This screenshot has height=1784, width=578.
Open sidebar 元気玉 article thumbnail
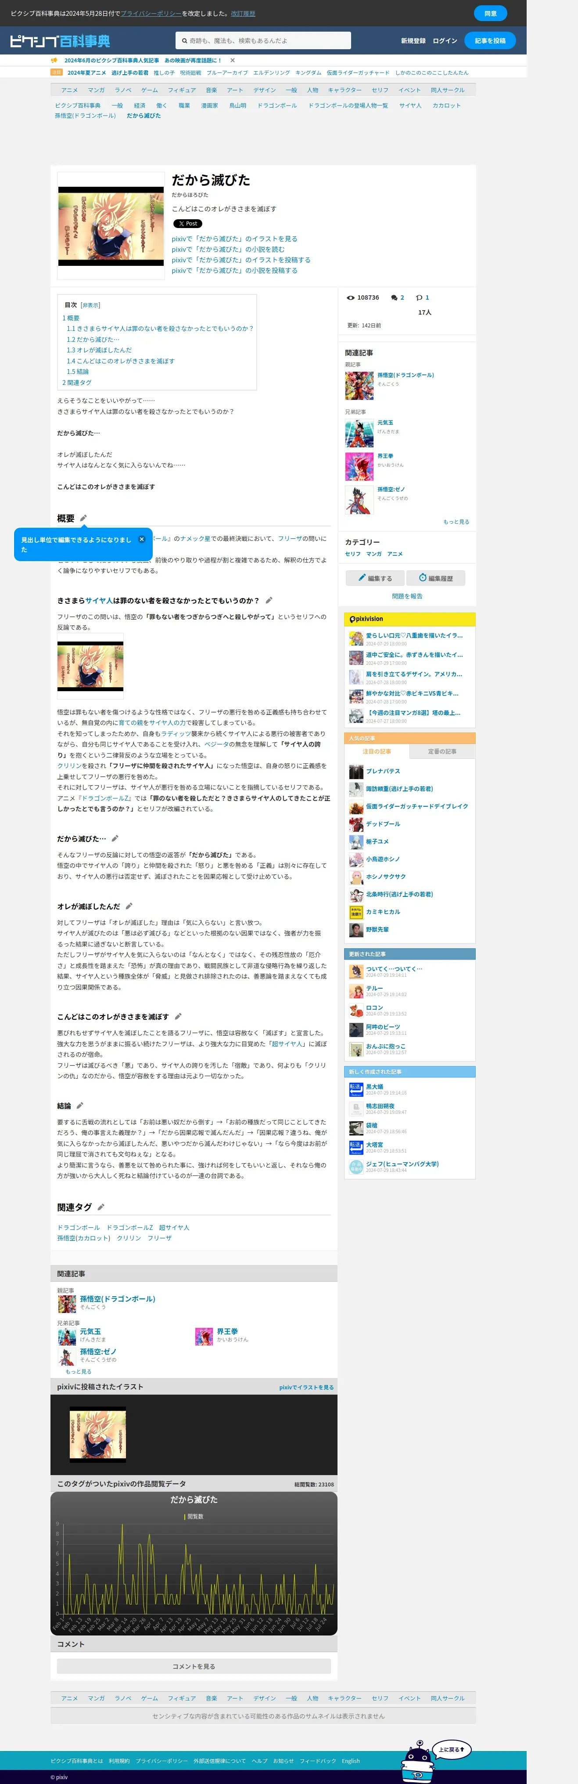(x=359, y=434)
